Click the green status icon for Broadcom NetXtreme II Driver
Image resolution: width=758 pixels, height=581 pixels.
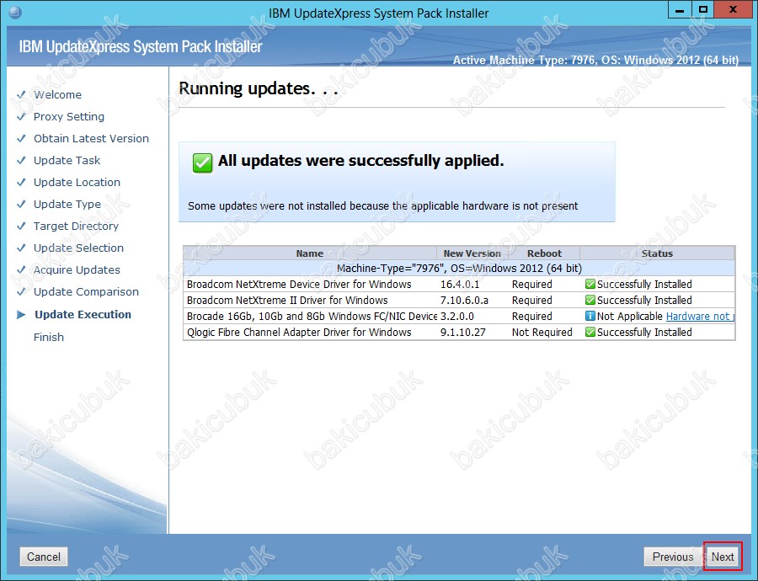pyautogui.click(x=590, y=300)
